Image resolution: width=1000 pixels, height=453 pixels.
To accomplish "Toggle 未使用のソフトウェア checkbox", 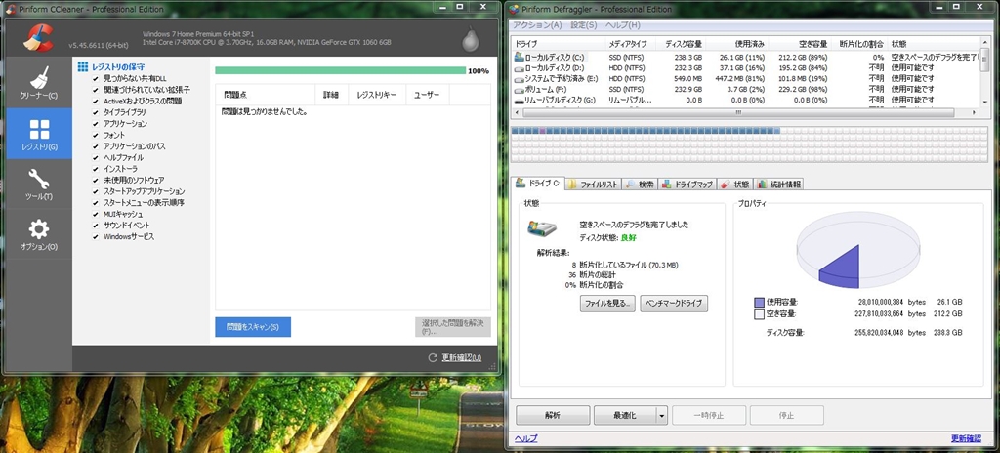I will tap(95, 181).
